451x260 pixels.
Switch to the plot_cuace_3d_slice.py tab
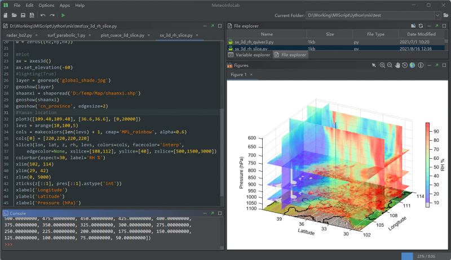(122, 35)
